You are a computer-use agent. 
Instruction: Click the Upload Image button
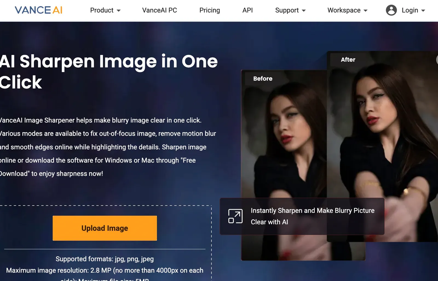tap(105, 228)
